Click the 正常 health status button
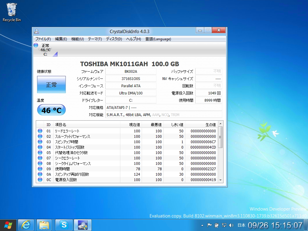 [51, 85]
